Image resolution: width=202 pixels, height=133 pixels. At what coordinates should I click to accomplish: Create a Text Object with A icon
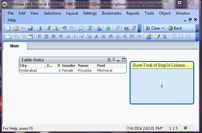click(x=96, y=37)
